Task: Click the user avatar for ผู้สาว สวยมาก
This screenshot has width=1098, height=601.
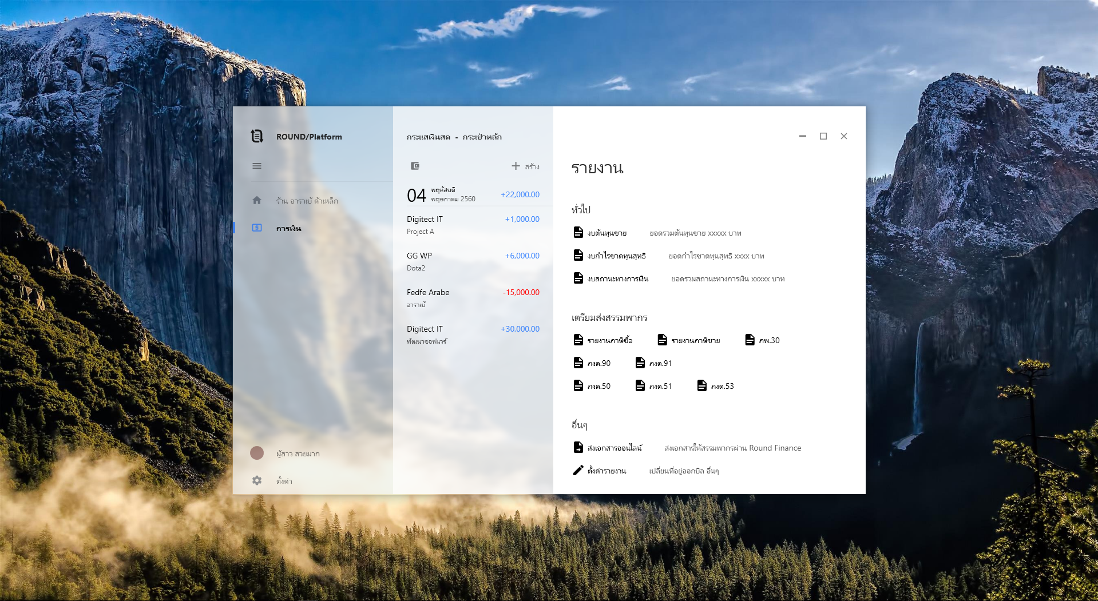Action: (257, 453)
